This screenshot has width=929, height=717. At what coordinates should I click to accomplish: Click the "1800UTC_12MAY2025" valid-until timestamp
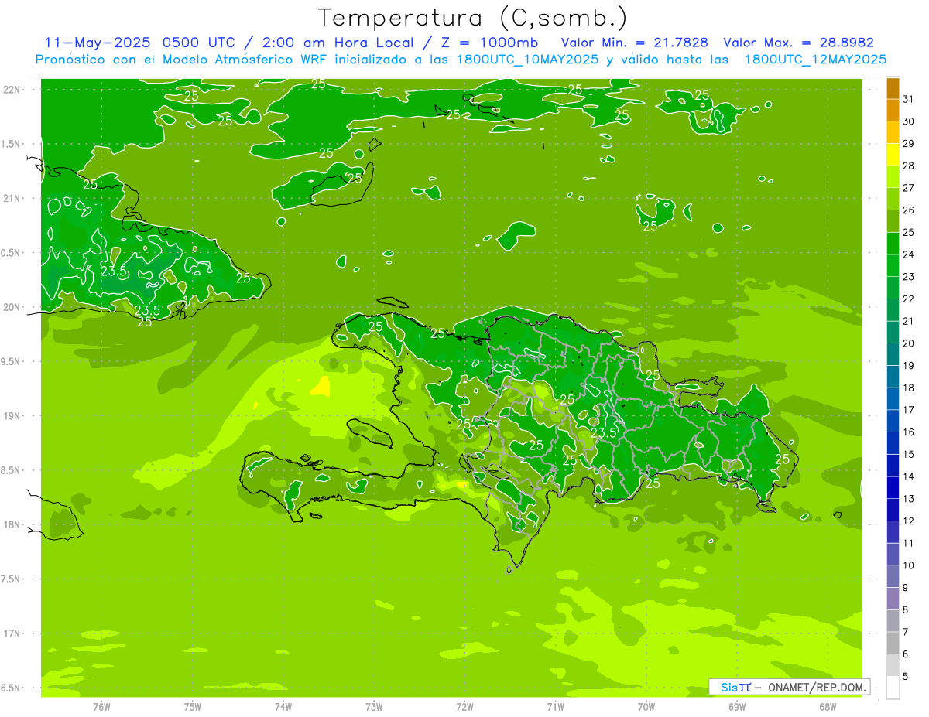coord(815,60)
